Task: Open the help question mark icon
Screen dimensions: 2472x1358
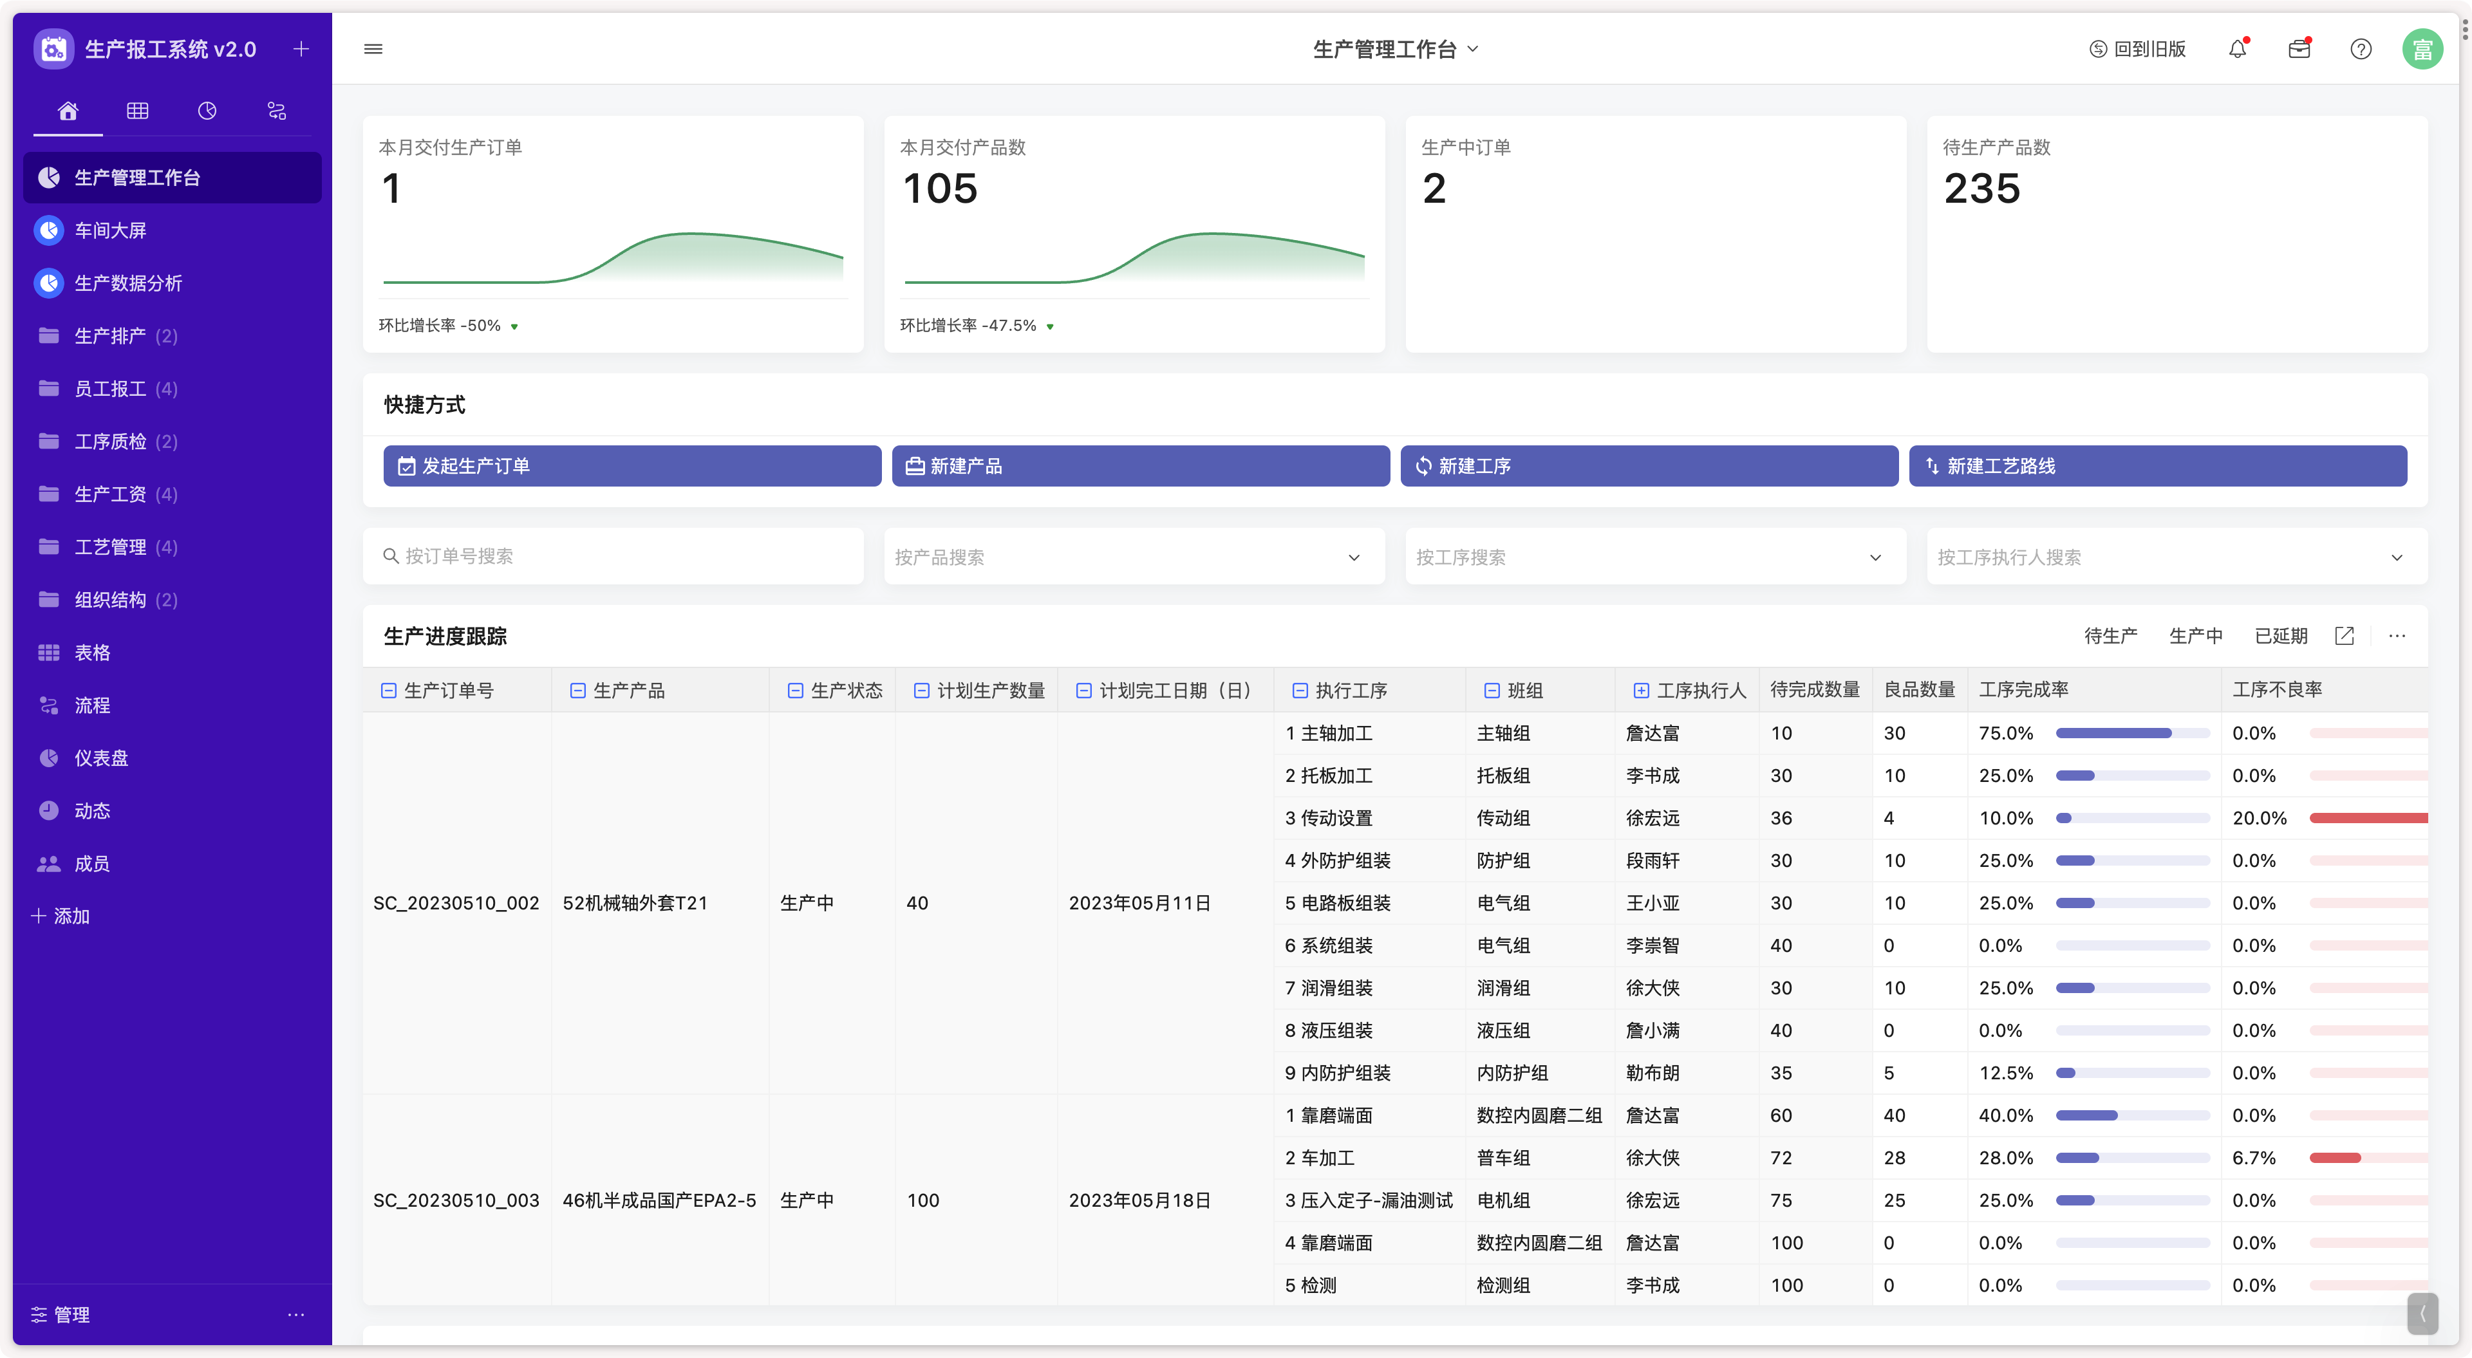Action: point(2361,49)
